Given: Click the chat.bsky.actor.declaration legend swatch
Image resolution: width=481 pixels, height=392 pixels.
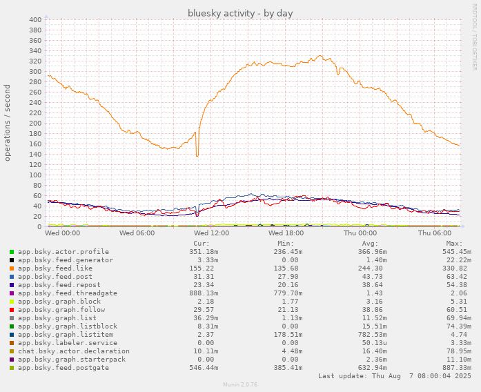Looking at the screenshot, I should (x=12, y=351).
